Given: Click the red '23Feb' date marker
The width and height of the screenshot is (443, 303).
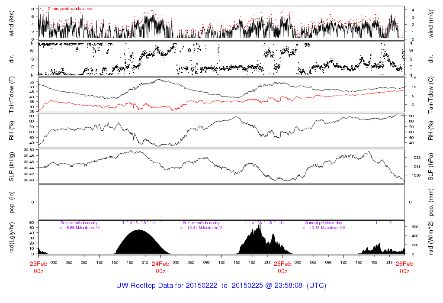Looking at the screenshot, I should (x=39, y=264).
